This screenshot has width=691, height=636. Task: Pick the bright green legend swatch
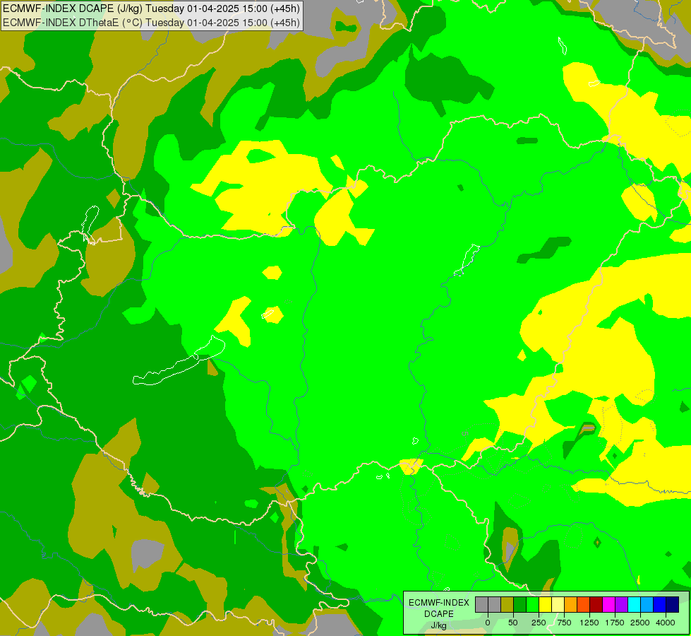click(x=532, y=604)
